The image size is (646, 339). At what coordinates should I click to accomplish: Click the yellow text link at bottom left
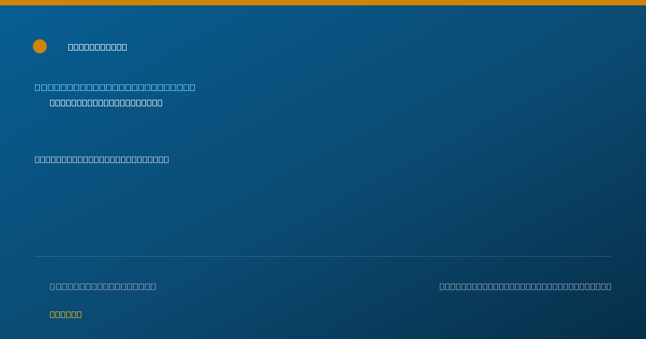tap(66, 315)
